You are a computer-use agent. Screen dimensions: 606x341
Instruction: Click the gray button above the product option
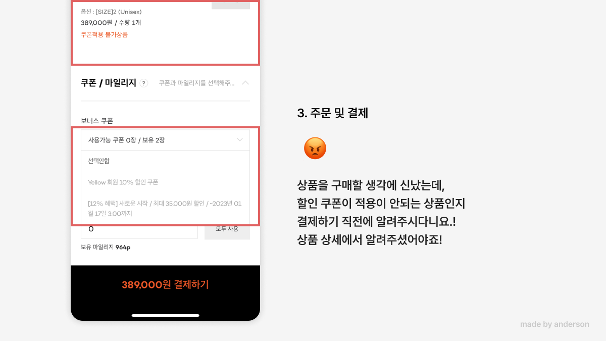coord(231,5)
